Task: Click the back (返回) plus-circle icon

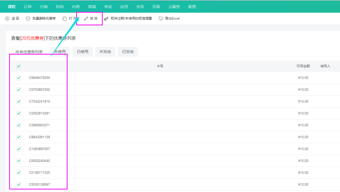Action: pyautogui.click(x=7, y=18)
